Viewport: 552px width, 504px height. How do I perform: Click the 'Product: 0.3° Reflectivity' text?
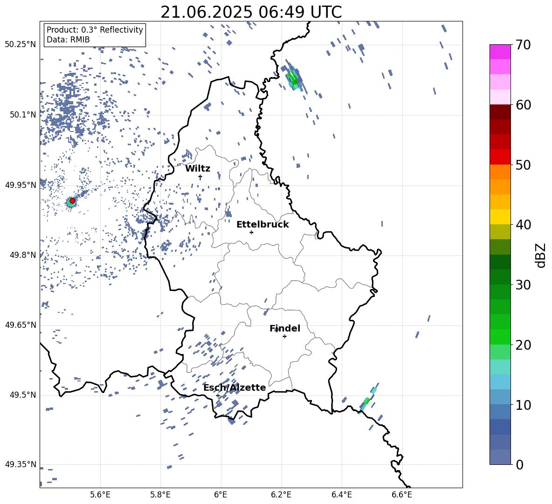95,30
